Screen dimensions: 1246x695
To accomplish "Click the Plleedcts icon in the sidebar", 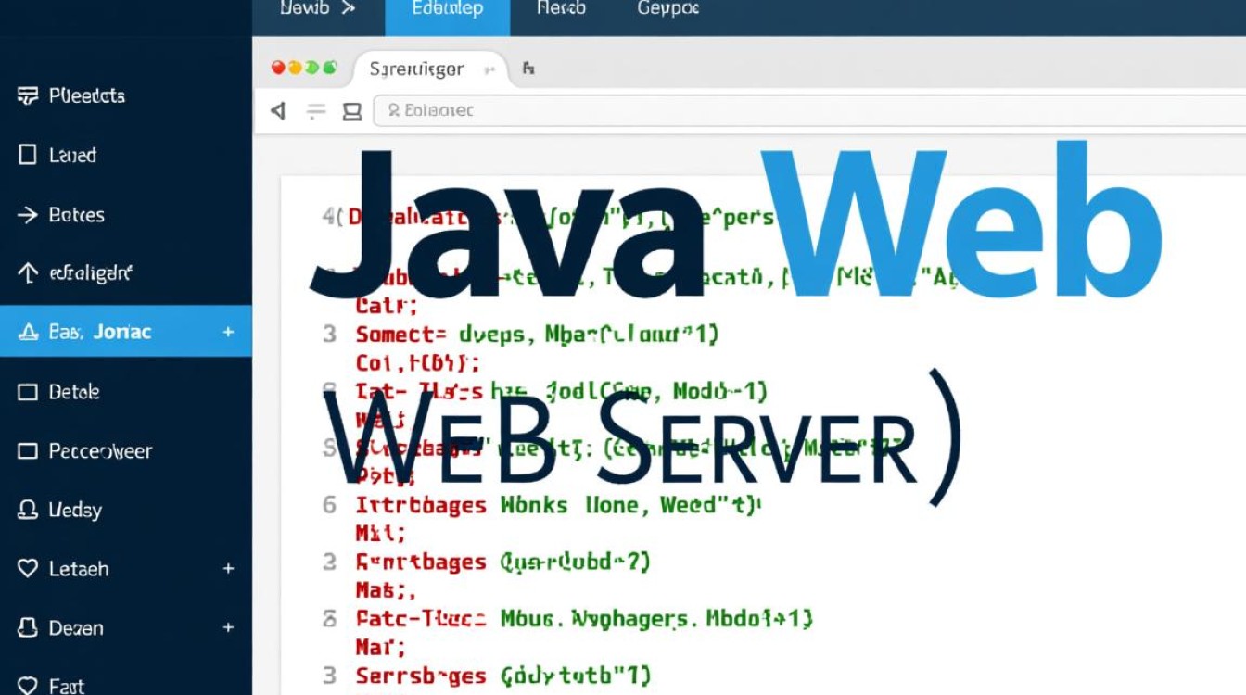I will pyautogui.click(x=28, y=95).
